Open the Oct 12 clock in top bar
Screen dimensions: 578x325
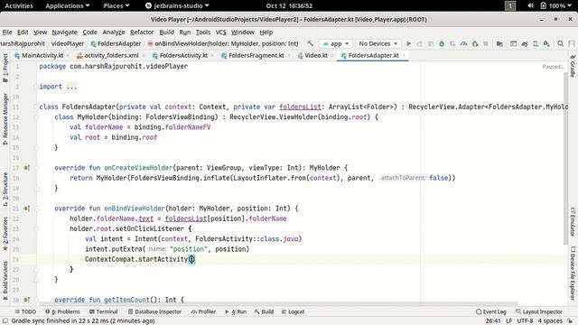click(x=289, y=5)
